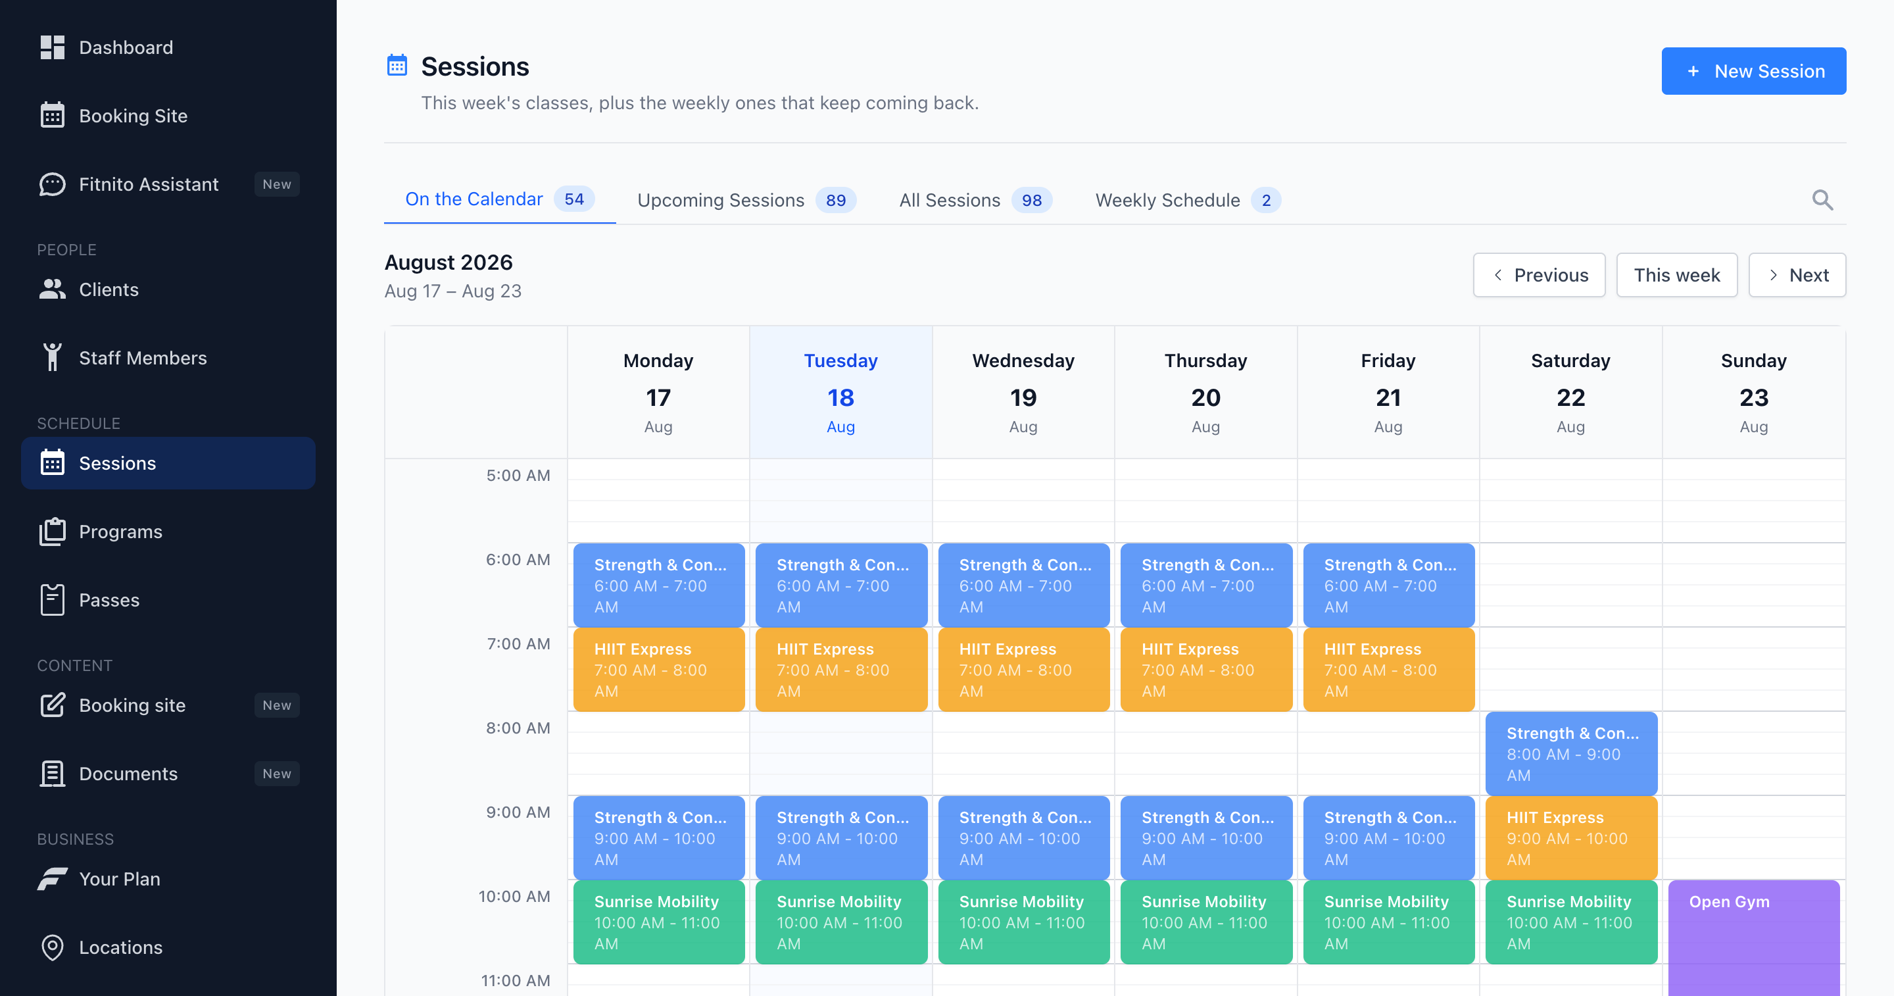Select the Saturday 22 Aug column header
The width and height of the screenshot is (1894, 996).
tap(1570, 393)
